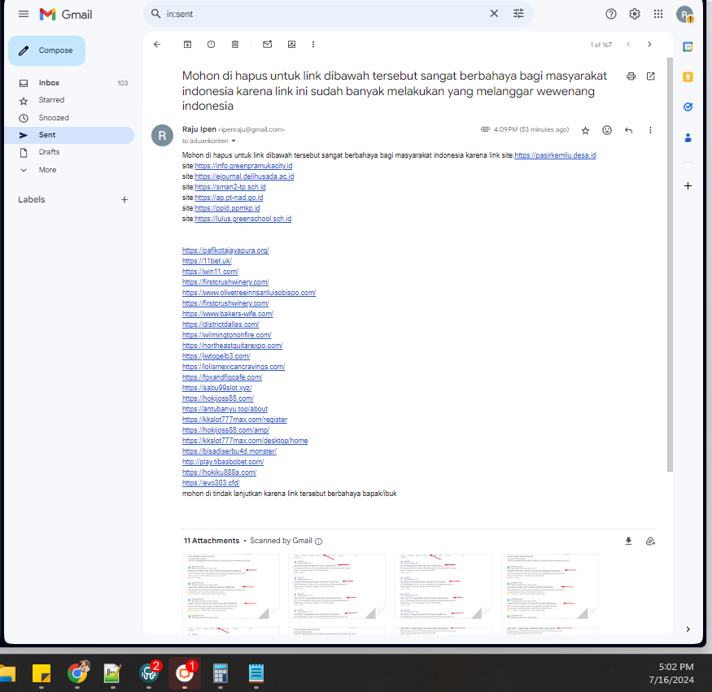The image size is (712, 692).
Task: Open the ejournal.delihusada.ac.id link
Action: [244, 176]
